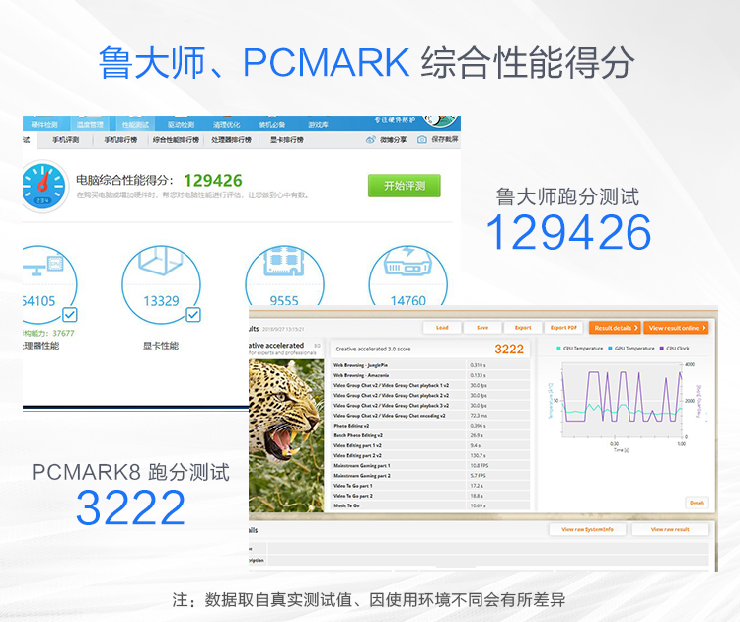Click the Ludashi mascot avatar
740x622 pixels.
[440, 120]
